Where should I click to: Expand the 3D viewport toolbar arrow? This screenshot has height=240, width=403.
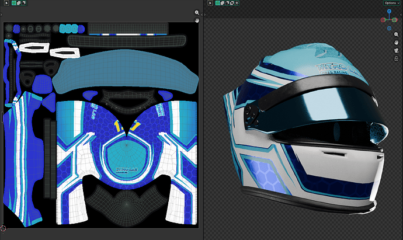click(x=205, y=15)
